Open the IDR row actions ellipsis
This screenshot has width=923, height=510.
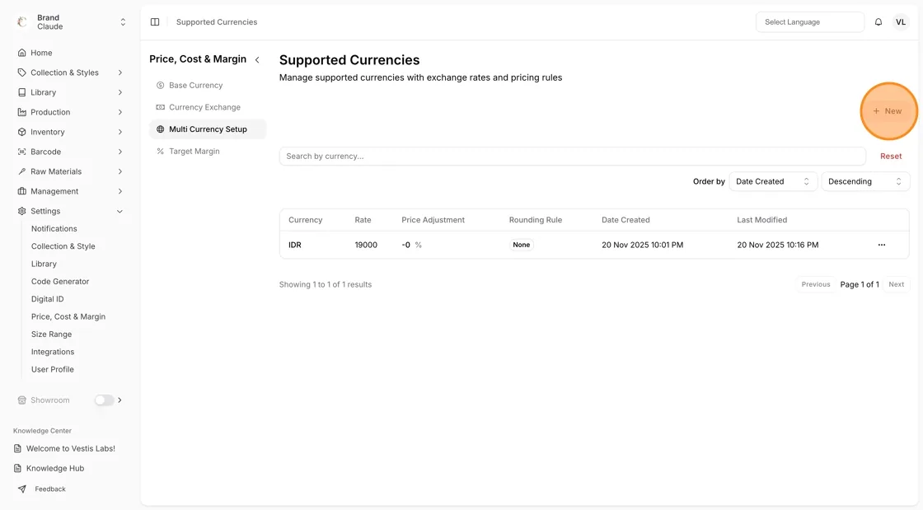(x=882, y=245)
